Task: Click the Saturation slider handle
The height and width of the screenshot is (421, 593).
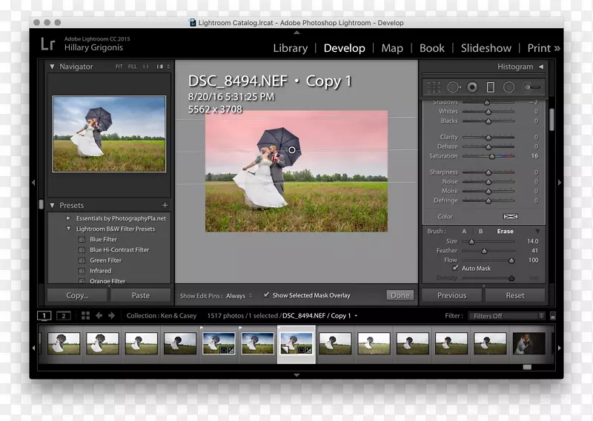Action: point(491,156)
